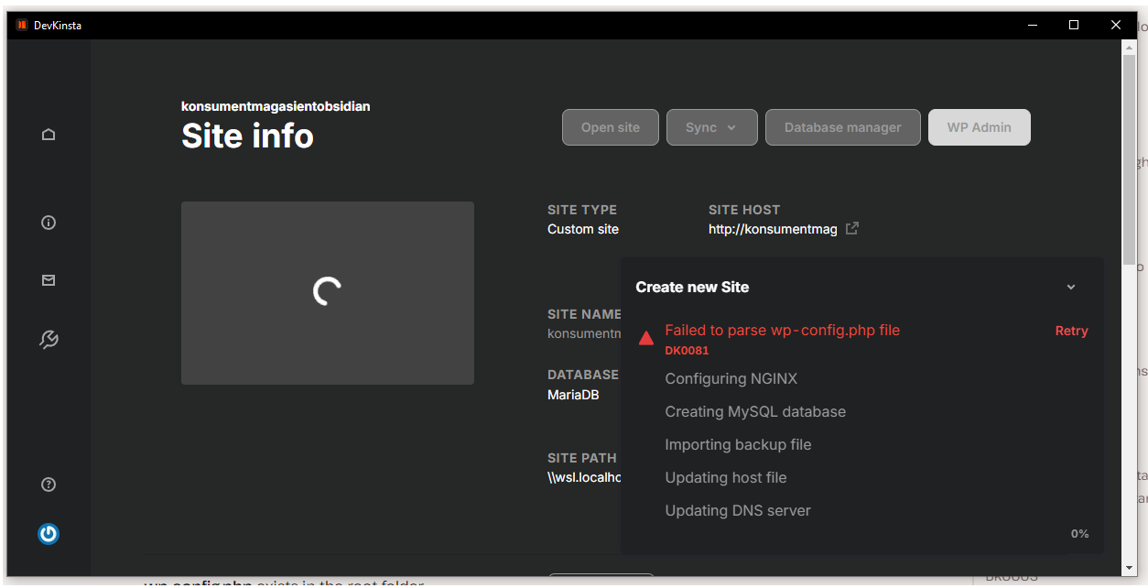Open the email inbox envelope icon

pos(49,280)
